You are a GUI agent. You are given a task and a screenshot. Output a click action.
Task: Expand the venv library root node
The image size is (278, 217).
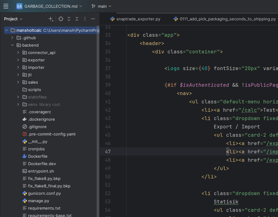click(x=18, y=104)
